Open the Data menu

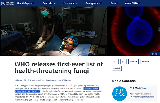(114, 3)
